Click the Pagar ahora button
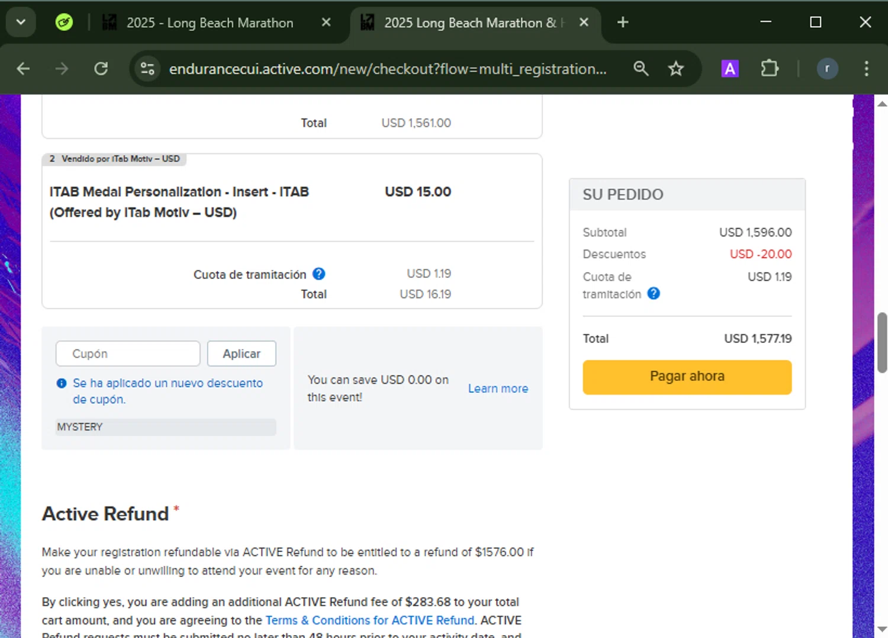The width and height of the screenshot is (888, 638). click(687, 377)
